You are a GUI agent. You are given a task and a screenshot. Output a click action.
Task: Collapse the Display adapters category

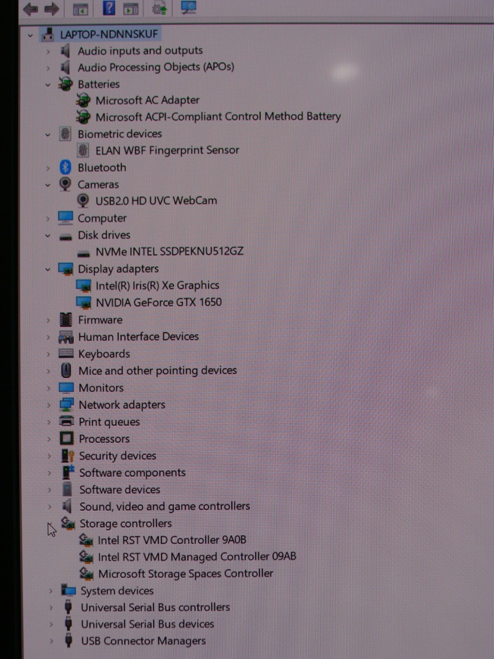coord(48,269)
